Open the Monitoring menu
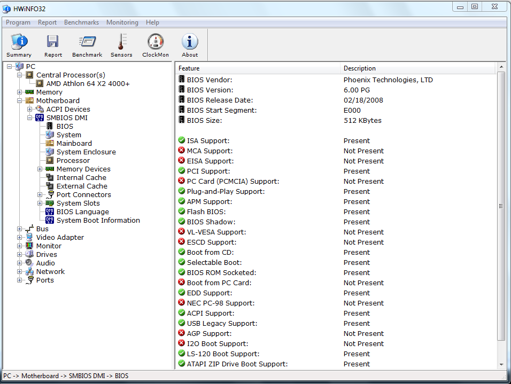 tap(122, 22)
